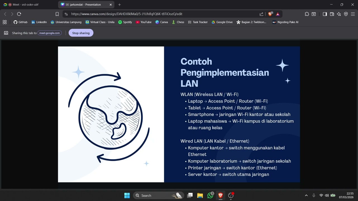Open the Bagian 2: Twibbon bookmark
The width and height of the screenshot is (358, 201).
pos(251,22)
